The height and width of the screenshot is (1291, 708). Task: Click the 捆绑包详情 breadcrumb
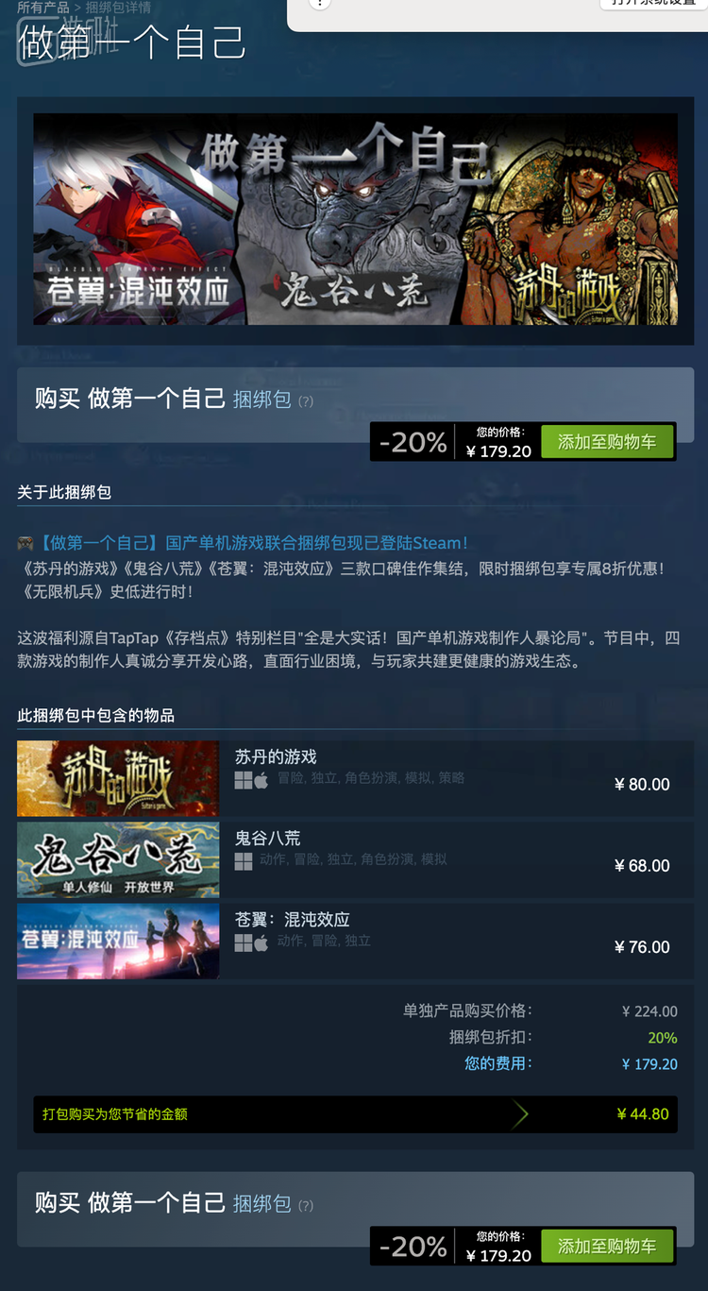pyautogui.click(x=118, y=8)
